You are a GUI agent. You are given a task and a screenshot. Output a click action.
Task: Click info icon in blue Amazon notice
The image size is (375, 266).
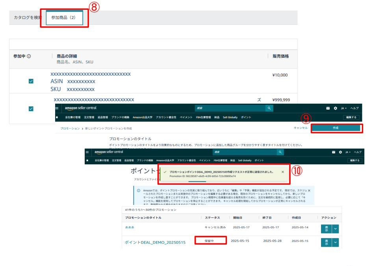[x=139, y=191]
